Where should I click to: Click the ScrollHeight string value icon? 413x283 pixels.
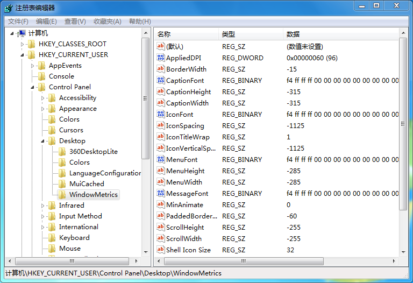click(160, 227)
